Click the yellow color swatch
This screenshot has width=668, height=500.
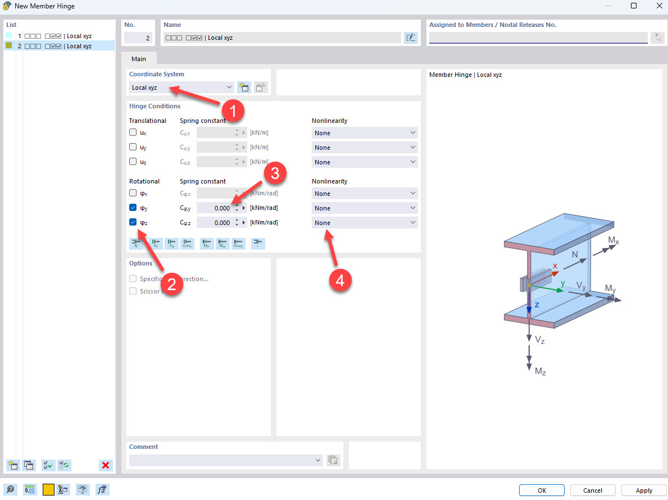click(x=48, y=489)
